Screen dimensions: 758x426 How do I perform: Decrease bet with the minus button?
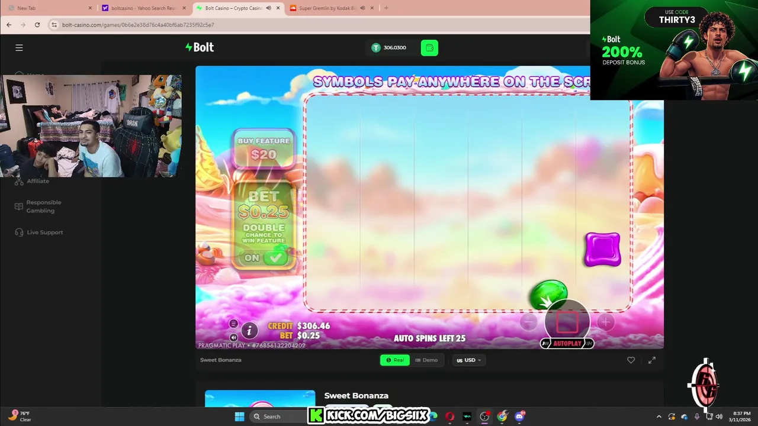point(529,322)
